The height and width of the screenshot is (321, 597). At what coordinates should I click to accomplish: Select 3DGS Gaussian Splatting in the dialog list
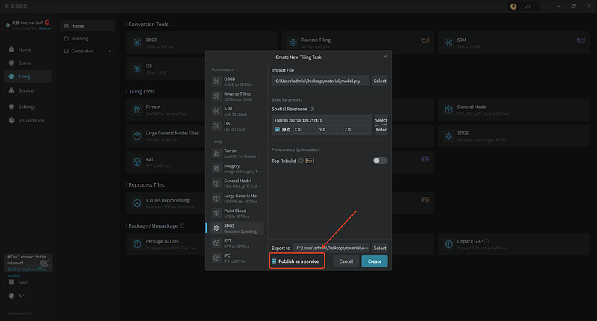click(237, 228)
